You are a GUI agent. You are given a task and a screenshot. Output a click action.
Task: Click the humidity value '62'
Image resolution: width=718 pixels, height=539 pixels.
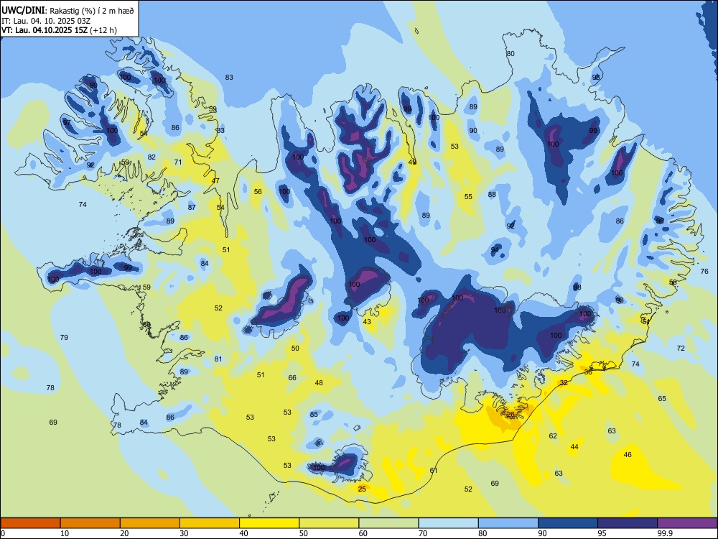553,436
